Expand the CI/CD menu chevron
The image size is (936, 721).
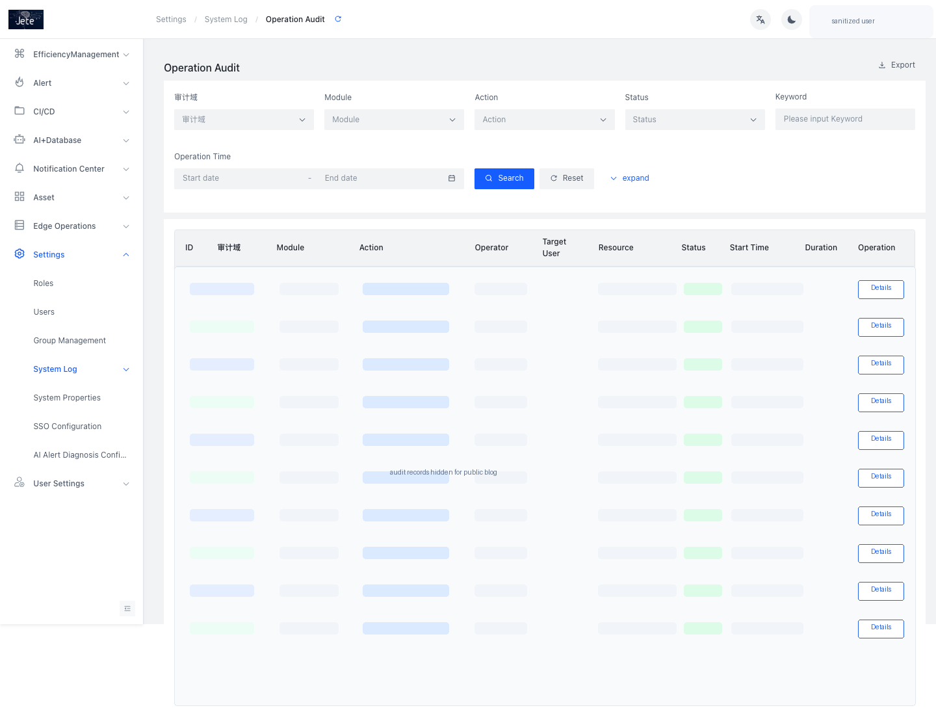click(x=126, y=112)
